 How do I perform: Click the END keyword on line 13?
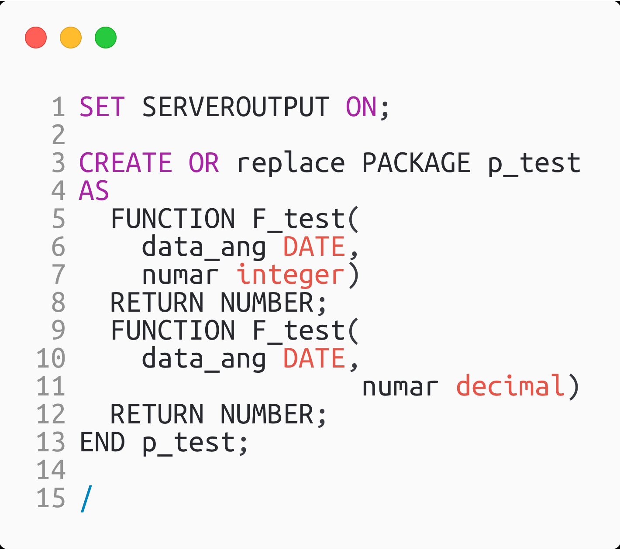coord(103,443)
